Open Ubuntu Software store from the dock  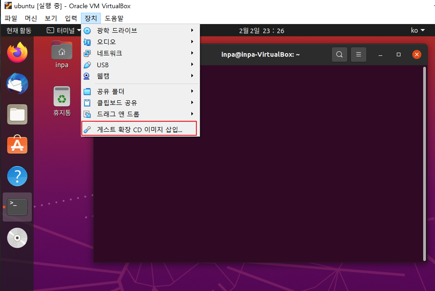click(17, 144)
